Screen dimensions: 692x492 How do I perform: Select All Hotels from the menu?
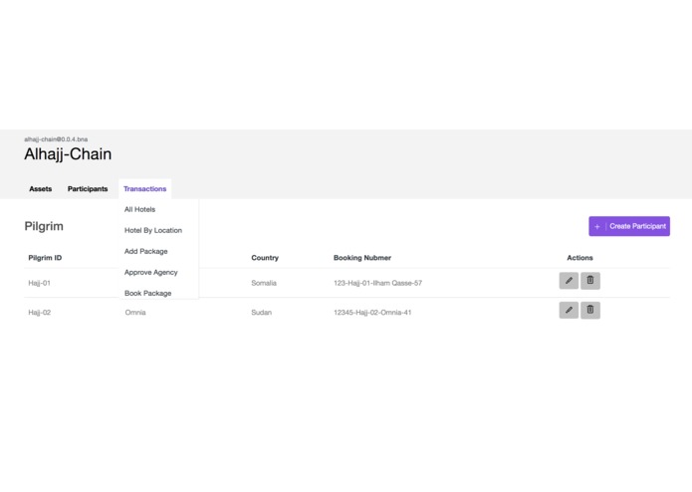point(140,209)
